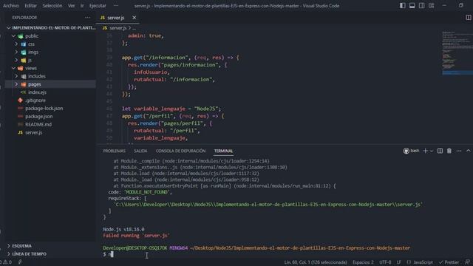Change LF end of line
The height and width of the screenshot is (266, 473).
(399, 262)
